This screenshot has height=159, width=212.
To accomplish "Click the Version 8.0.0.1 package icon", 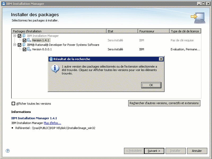I will pyautogui.click(x=29, y=49).
